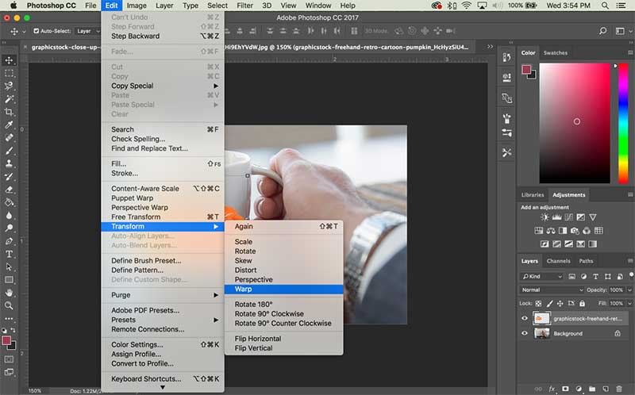Show more Edit menu items arrow
This screenshot has height=395, width=635.
click(163, 388)
